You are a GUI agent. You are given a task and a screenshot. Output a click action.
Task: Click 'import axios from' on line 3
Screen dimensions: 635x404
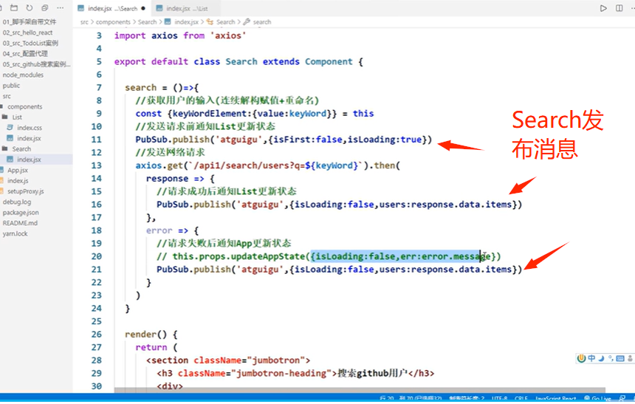(x=159, y=35)
